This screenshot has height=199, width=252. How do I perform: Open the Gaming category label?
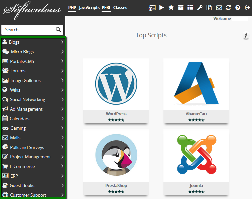18,128
